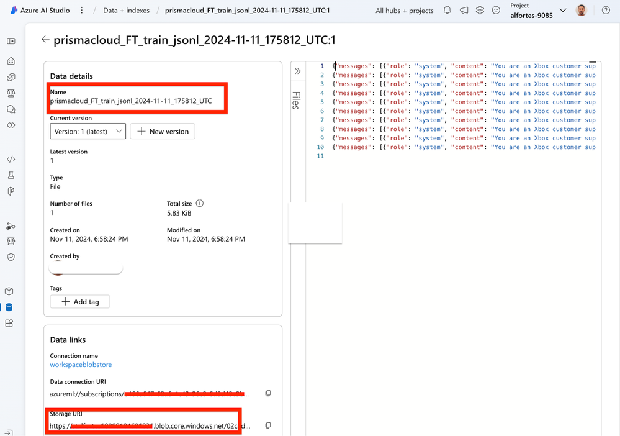Image resolution: width=620 pixels, height=436 pixels.
Task: Click the Data connection URI azureml text
Action: 150,394
